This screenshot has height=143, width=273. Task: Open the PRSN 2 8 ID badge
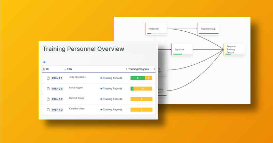57,89
